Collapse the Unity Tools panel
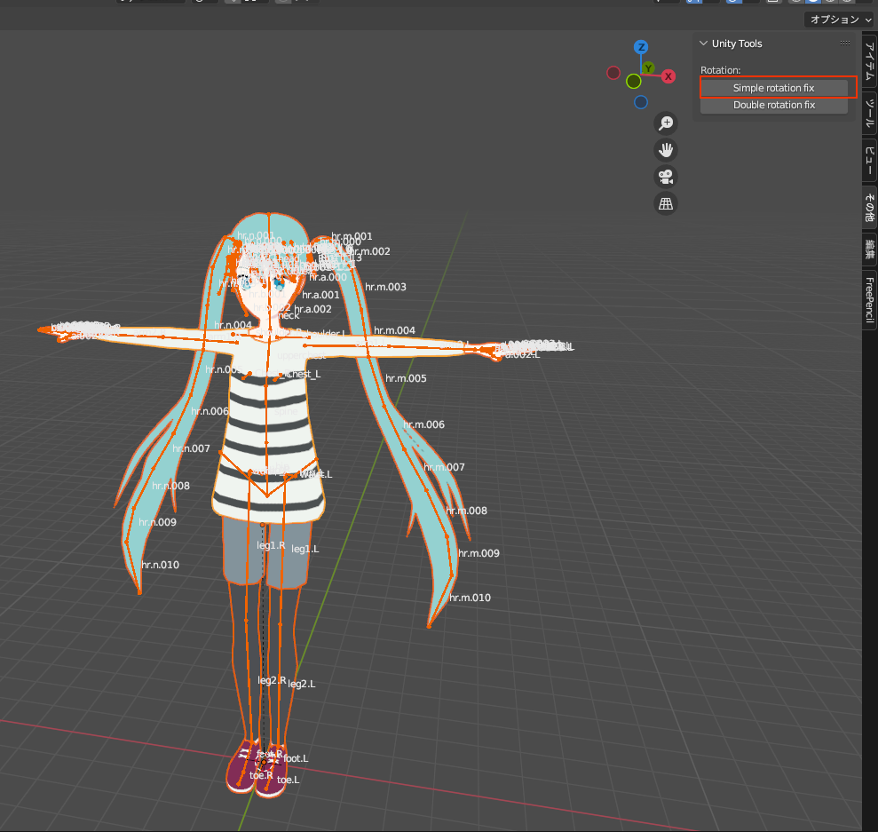Image resolution: width=878 pixels, height=832 pixels. [x=704, y=44]
